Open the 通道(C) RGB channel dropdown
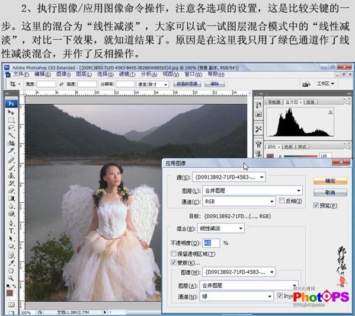This screenshot has width=355, height=316. coord(239,202)
